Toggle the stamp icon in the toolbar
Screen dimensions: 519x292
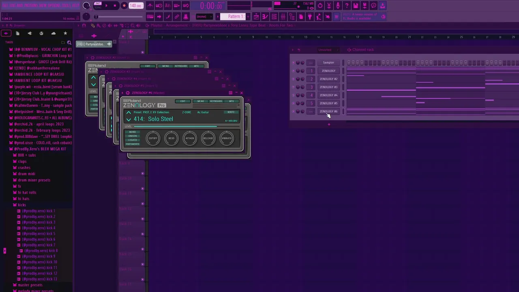(x=186, y=17)
